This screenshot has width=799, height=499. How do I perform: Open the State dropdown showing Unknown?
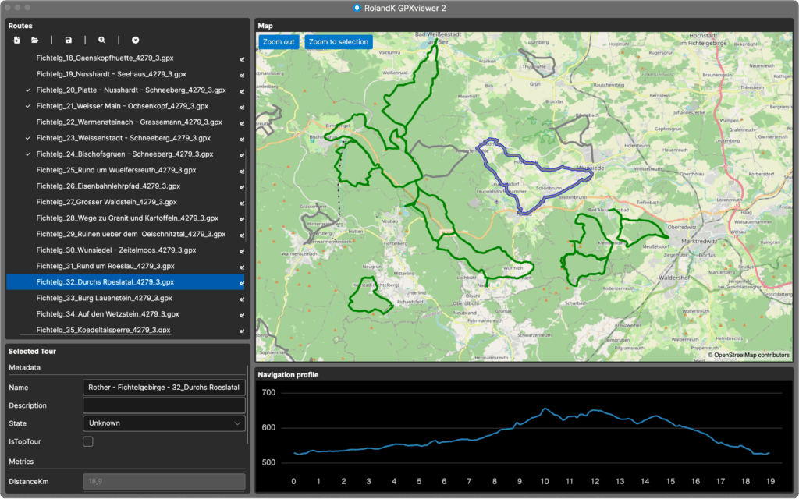pos(164,423)
